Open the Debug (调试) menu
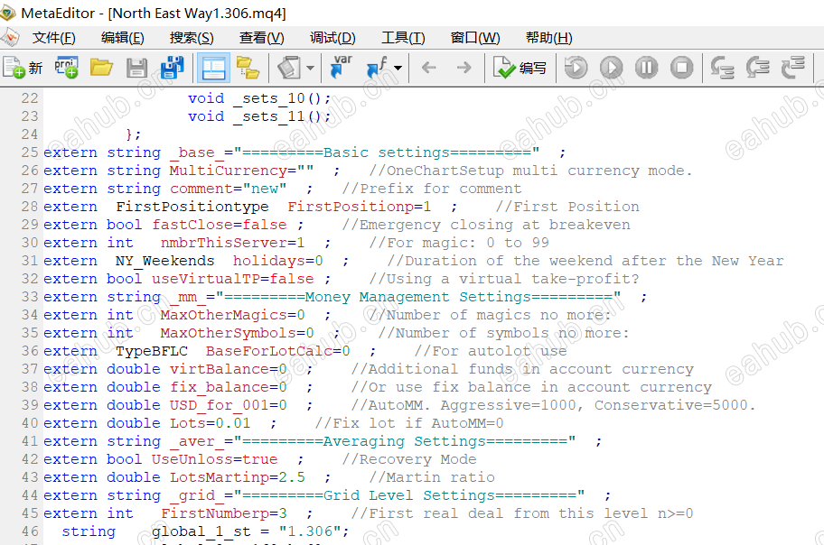This screenshot has height=545, width=824. (x=332, y=38)
